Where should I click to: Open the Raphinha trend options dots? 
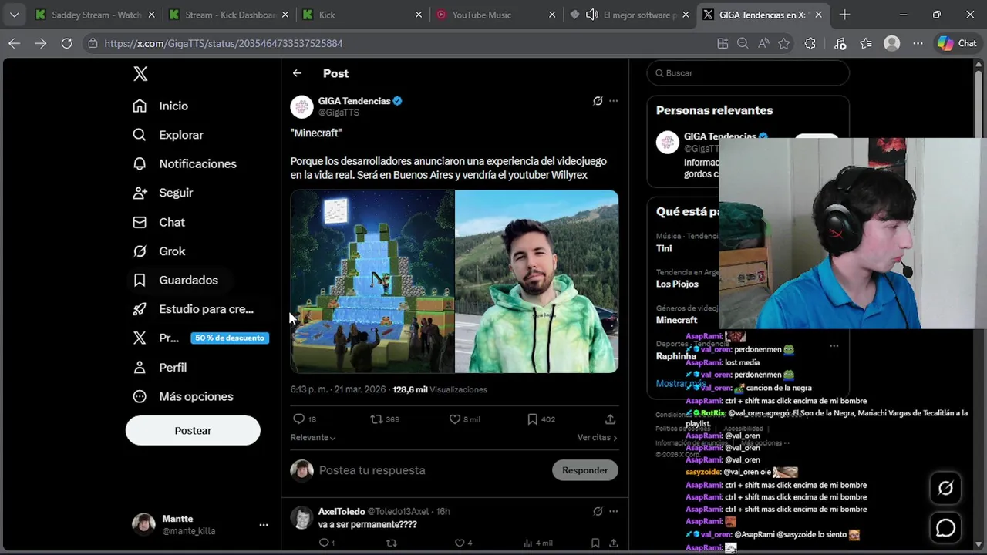point(834,346)
